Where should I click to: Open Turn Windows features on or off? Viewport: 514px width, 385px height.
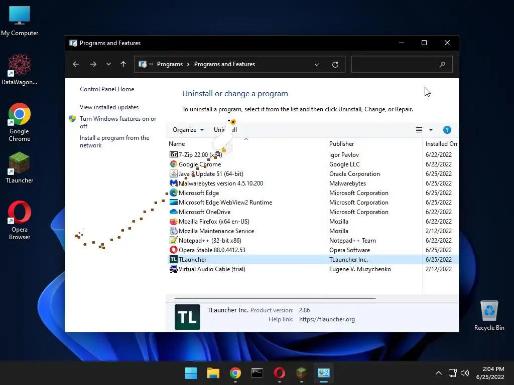click(118, 122)
